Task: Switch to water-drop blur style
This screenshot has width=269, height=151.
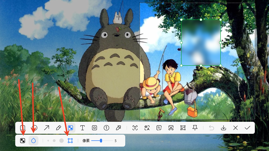Action: point(33,141)
